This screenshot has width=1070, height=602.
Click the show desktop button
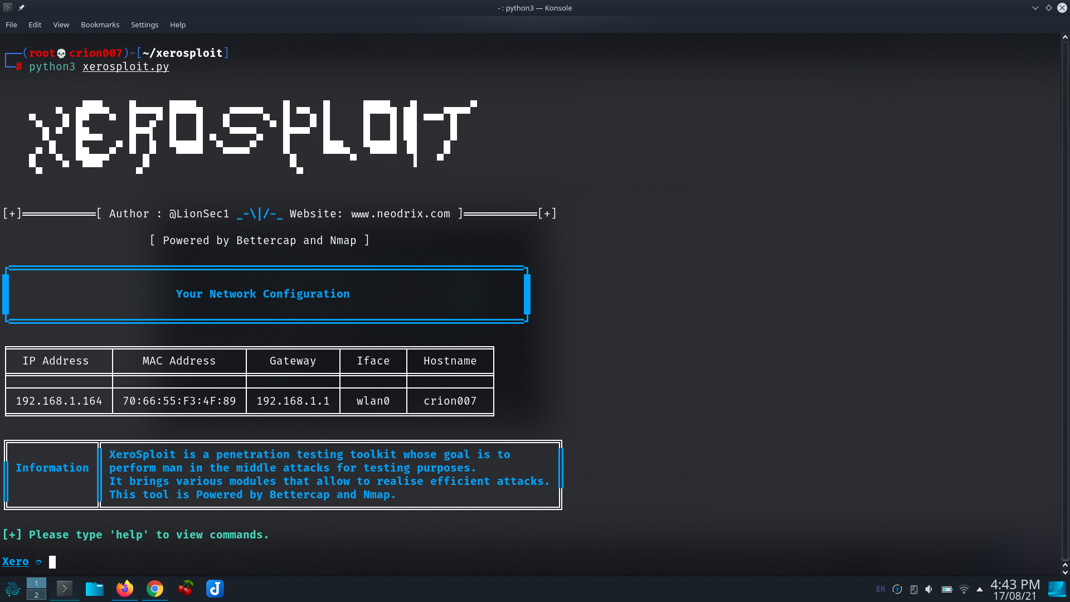coord(1057,589)
